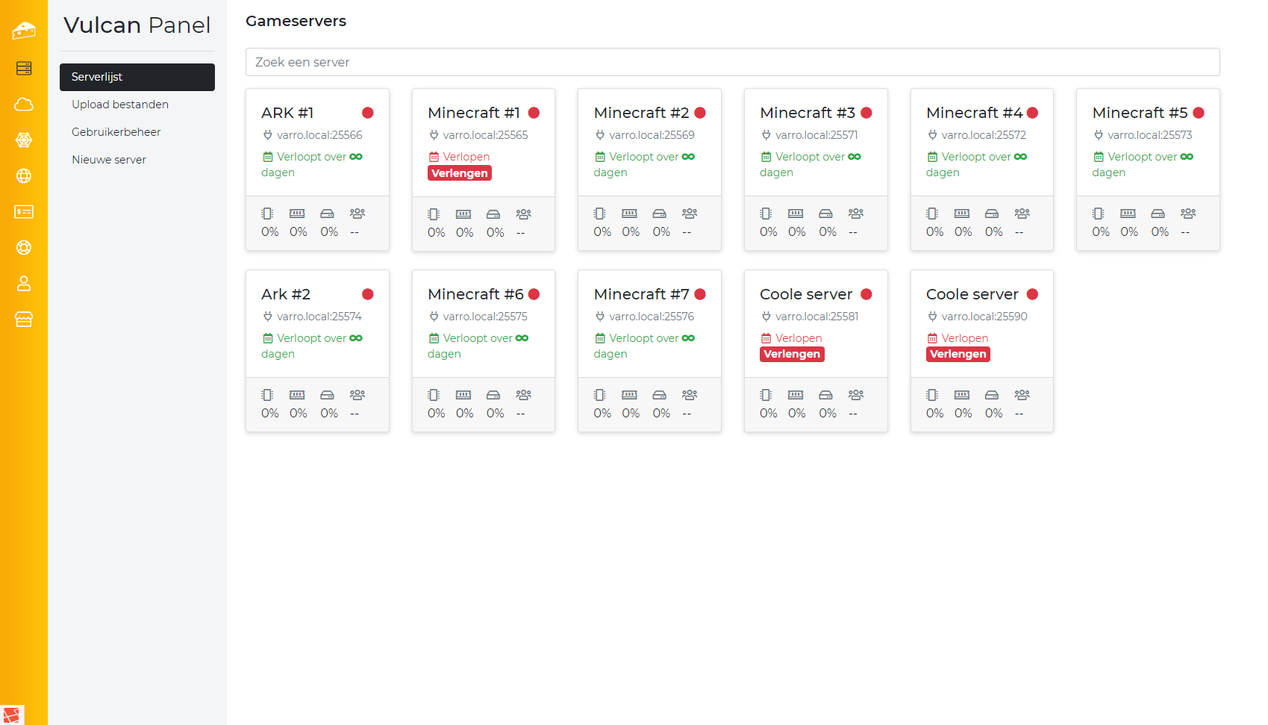
Task: Click the store icon in sidebar
Action: 24,320
